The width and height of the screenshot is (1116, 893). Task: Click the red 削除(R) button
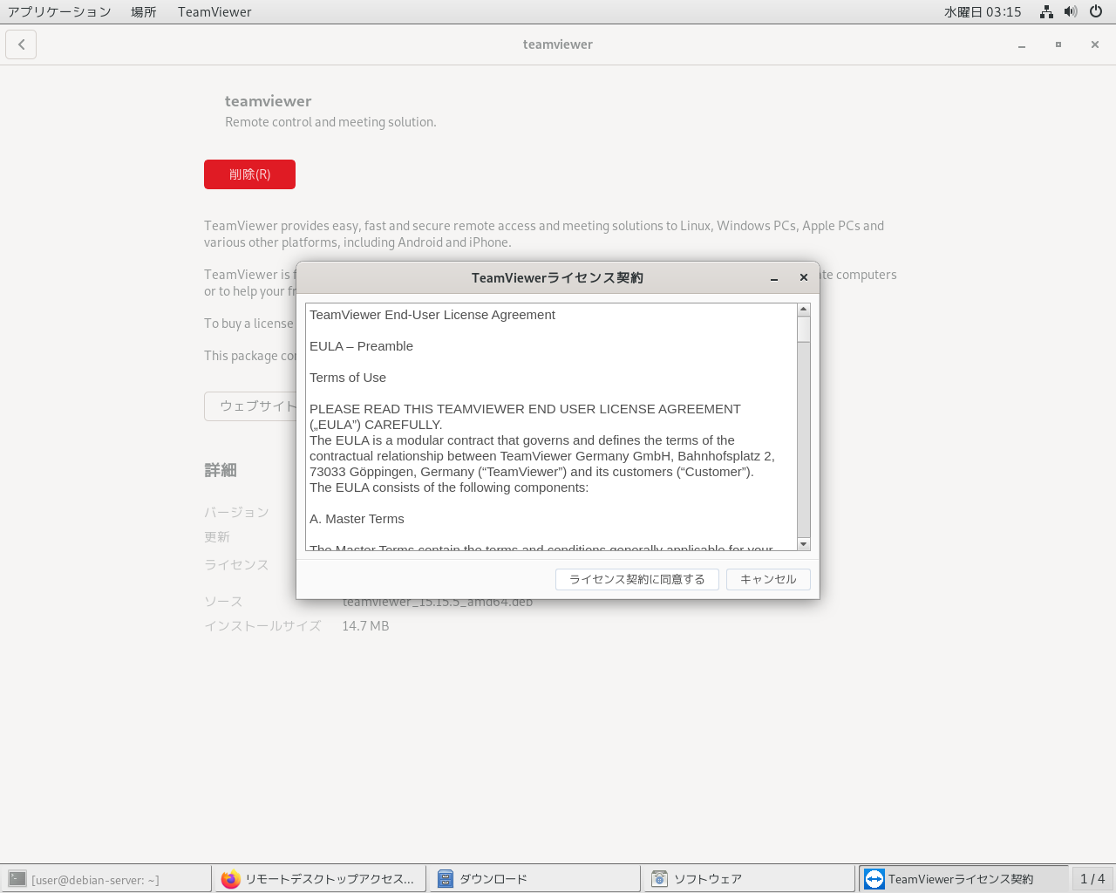point(249,174)
